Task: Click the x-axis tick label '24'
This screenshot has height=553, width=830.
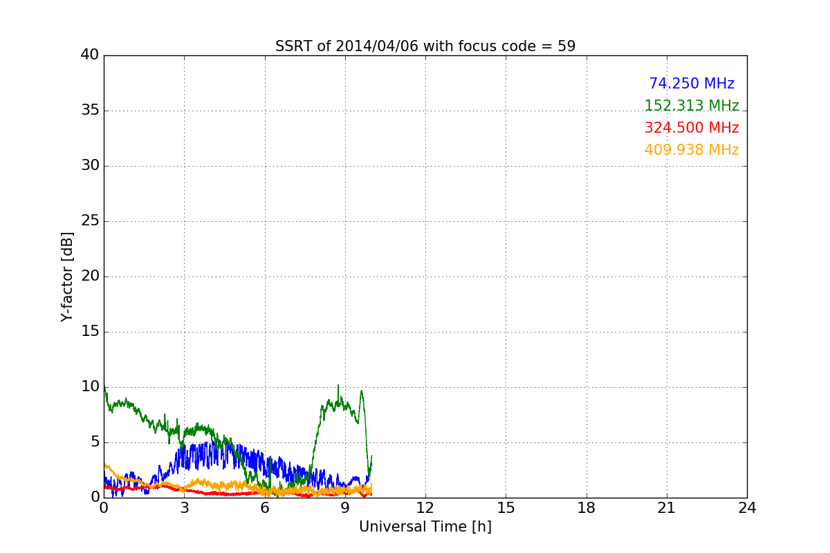Action: (747, 507)
